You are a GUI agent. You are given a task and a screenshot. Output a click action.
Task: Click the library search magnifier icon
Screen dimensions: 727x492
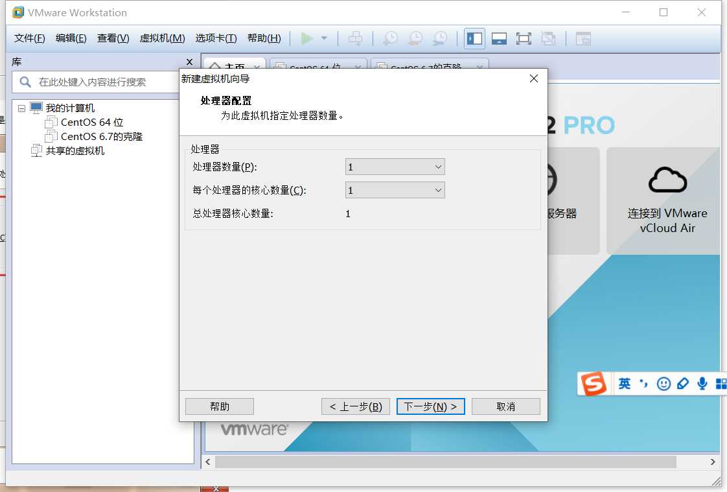[x=25, y=82]
